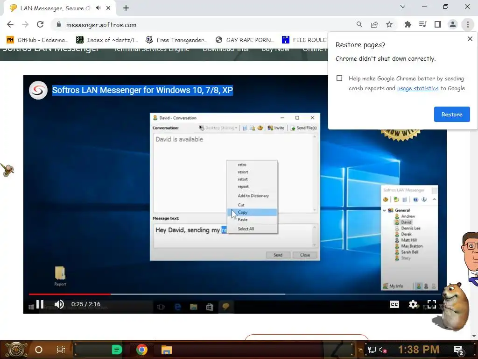Viewport: 478px width, 359px height.
Task: Mute the tab audio speaker icon
Action: [98, 8]
